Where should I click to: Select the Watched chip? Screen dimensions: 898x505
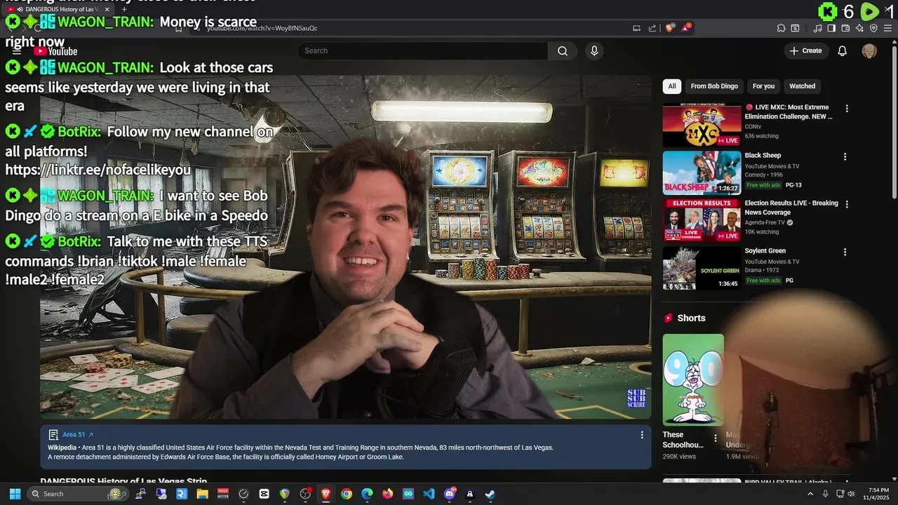coord(802,86)
